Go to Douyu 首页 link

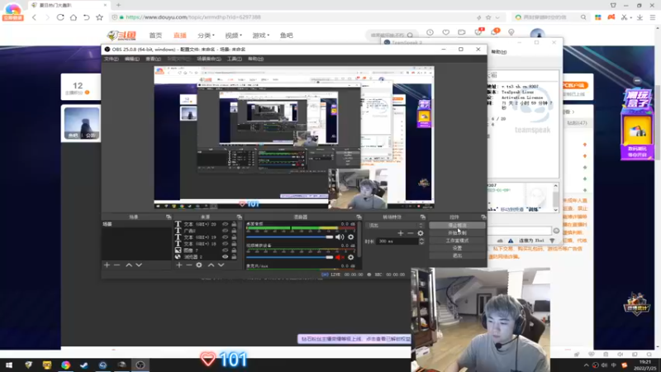155,36
